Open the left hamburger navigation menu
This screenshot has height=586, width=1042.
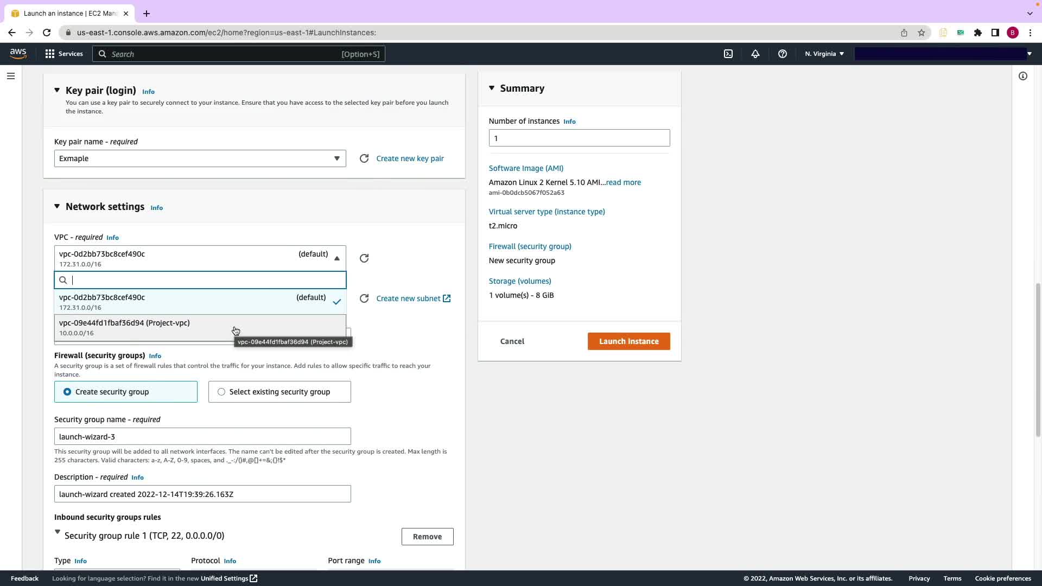pyautogui.click(x=11, y=76)
